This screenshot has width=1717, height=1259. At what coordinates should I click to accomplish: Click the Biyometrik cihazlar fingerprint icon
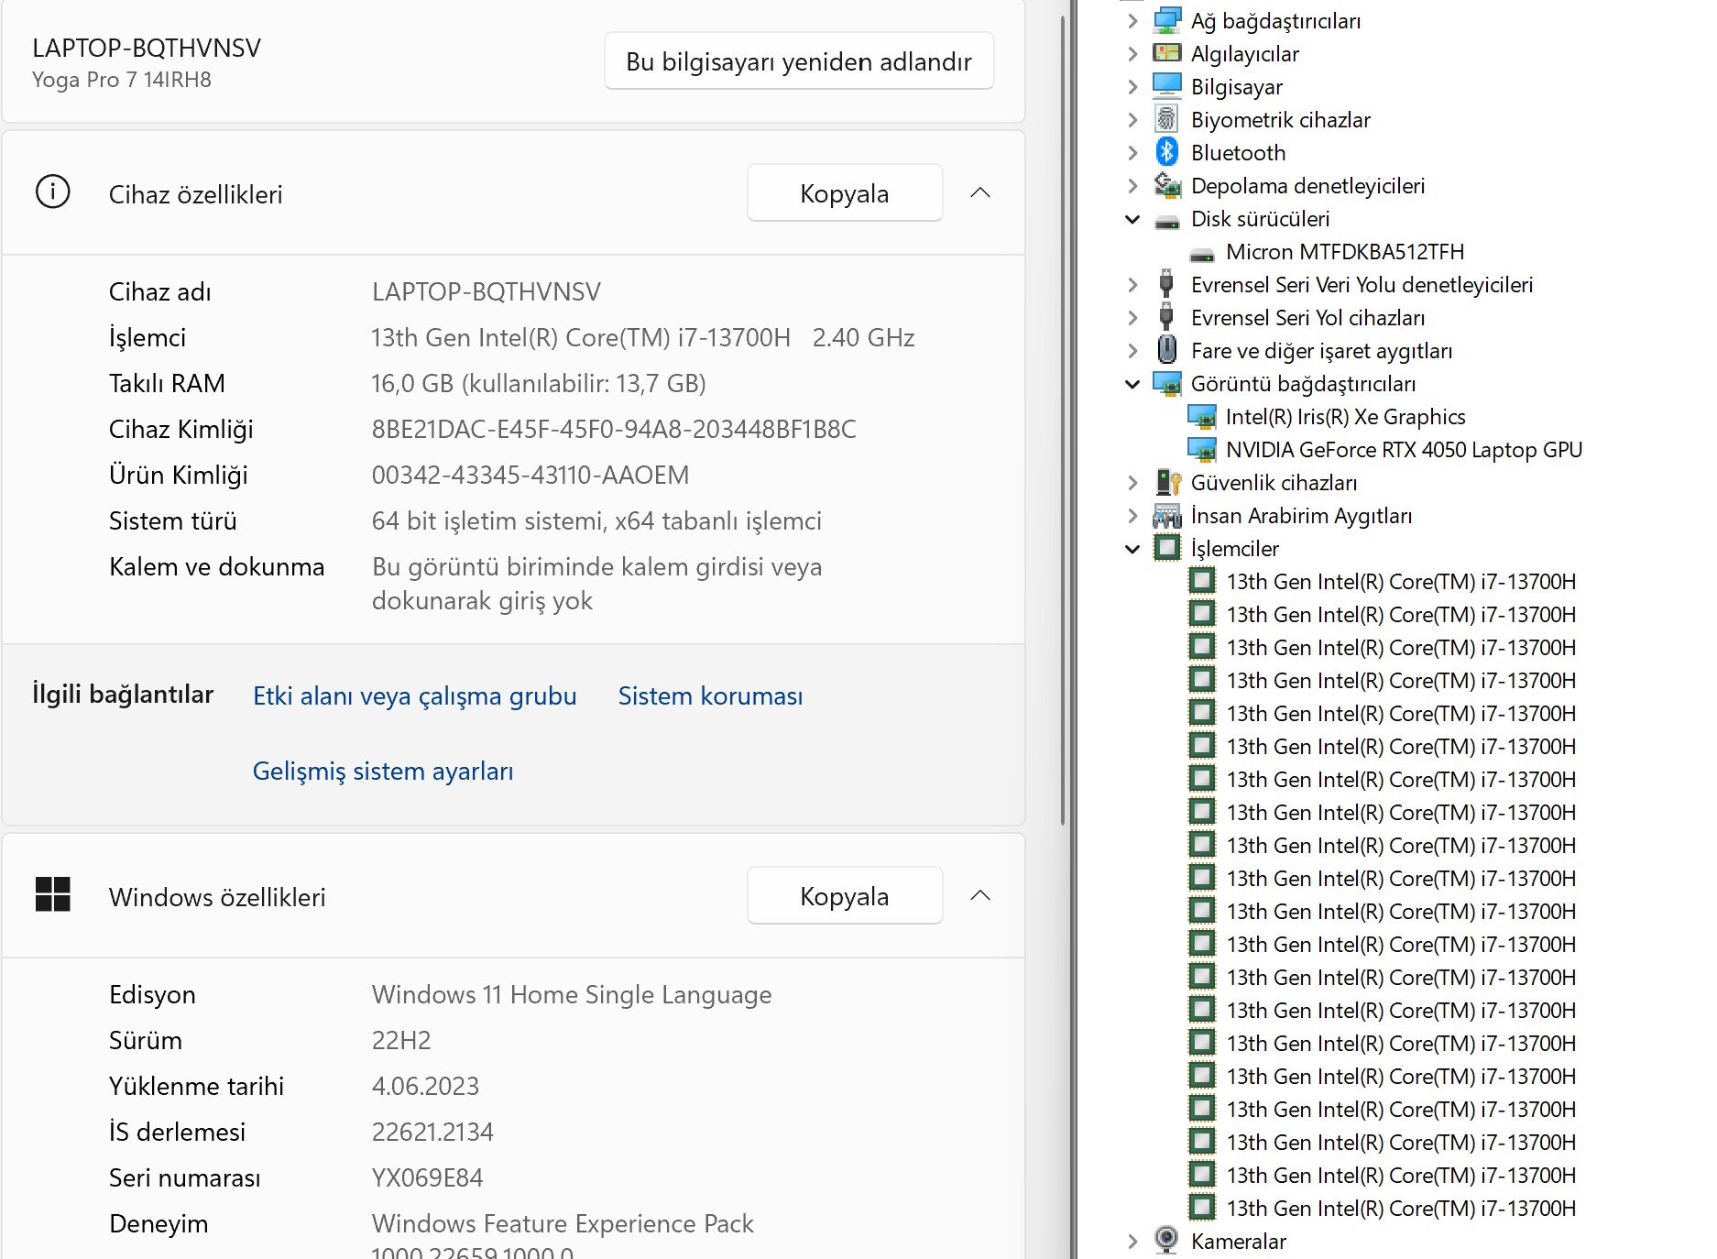(x=1166, y=119)
